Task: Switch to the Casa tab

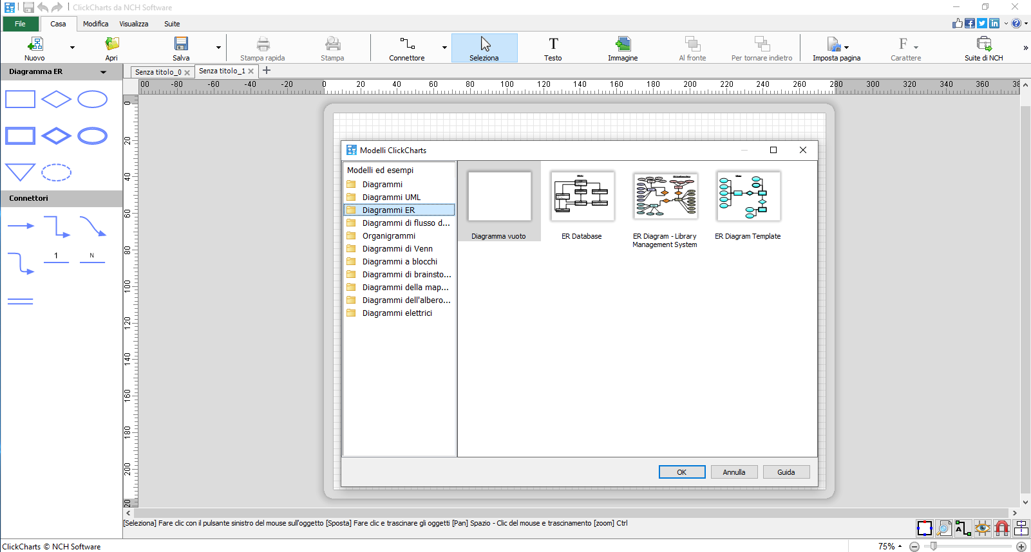Action: [x=58, y=24]
